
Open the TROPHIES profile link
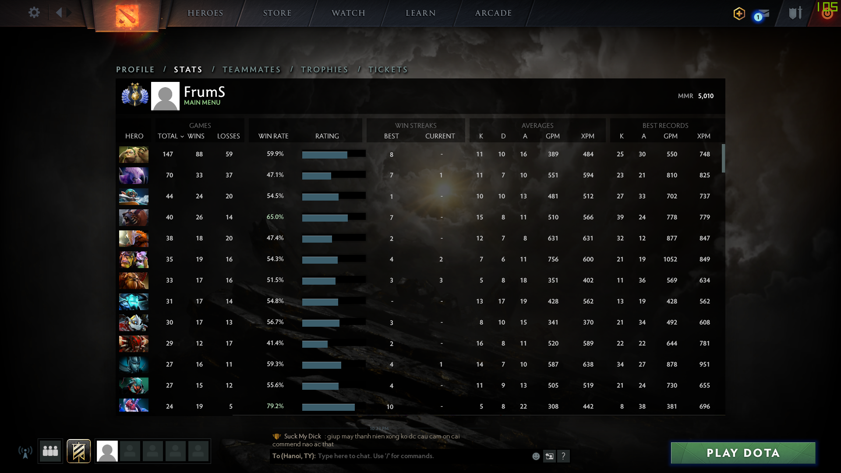point(325,70)
